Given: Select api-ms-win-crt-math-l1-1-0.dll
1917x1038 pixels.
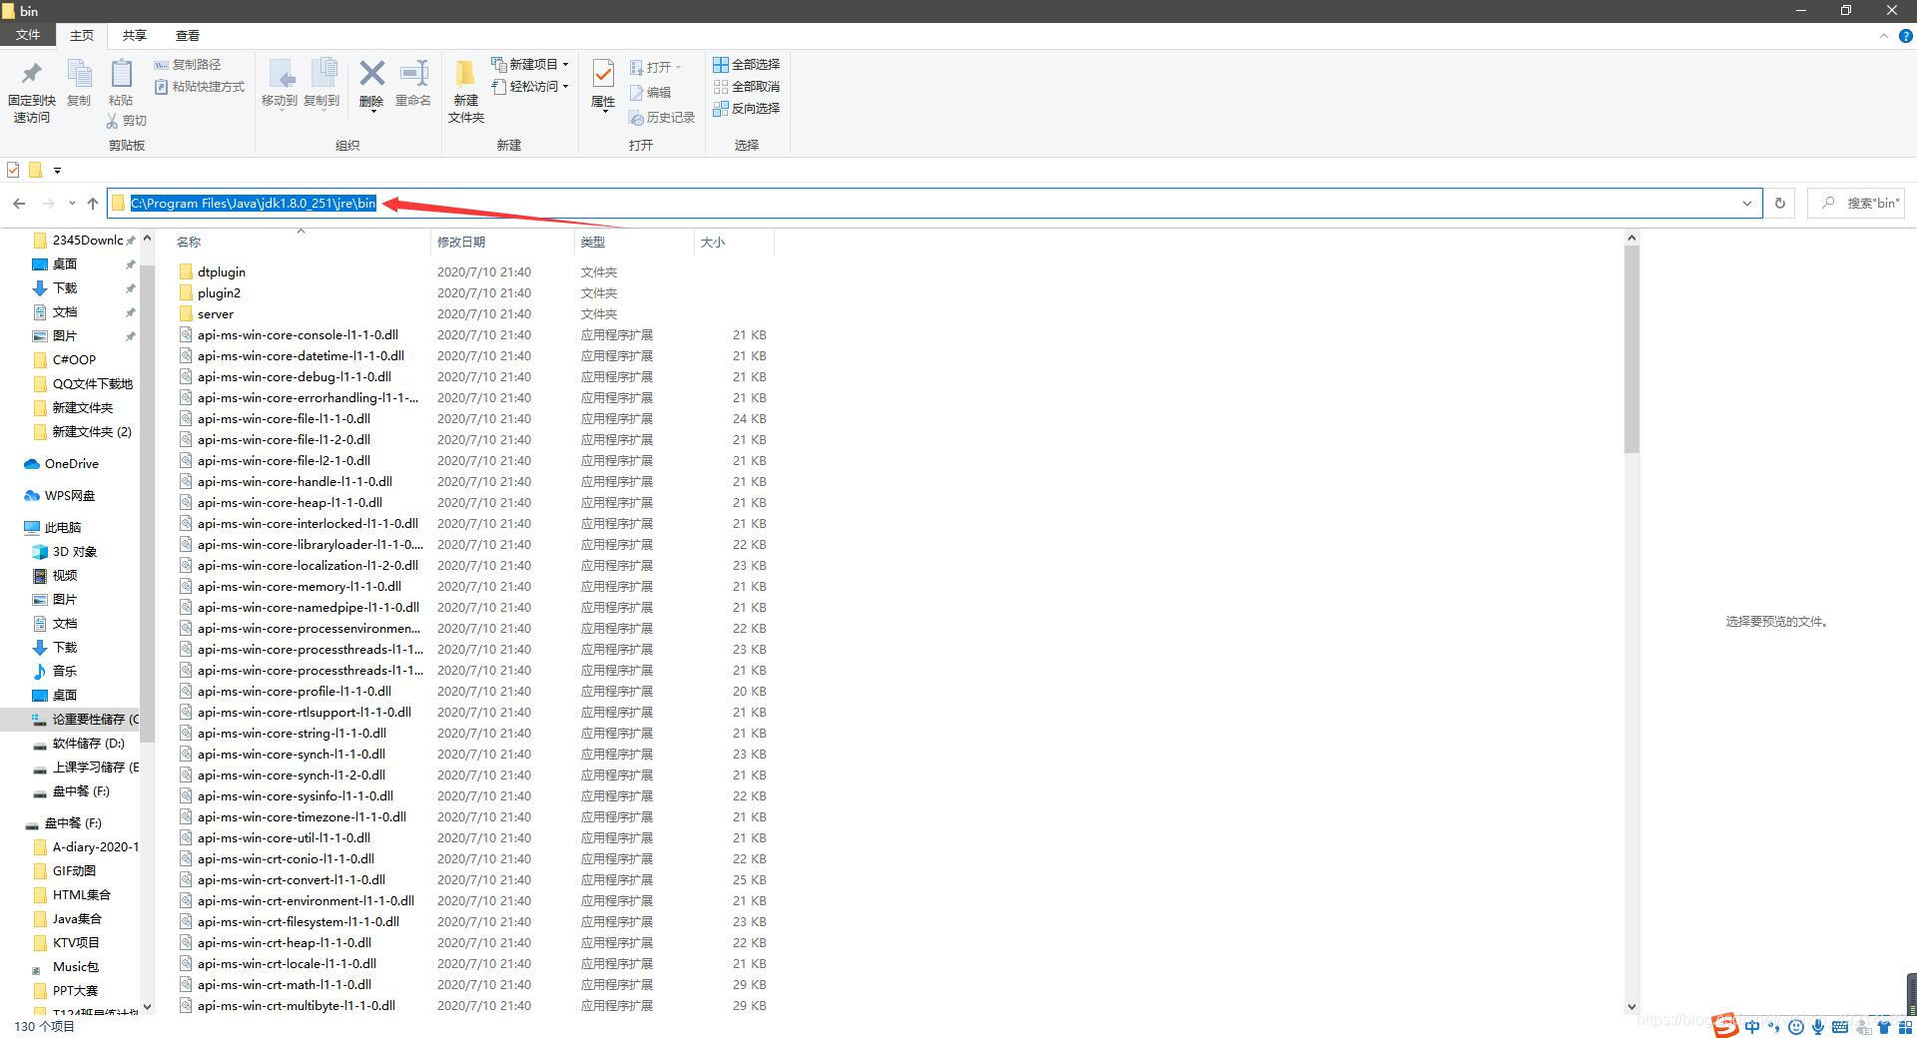Looking at the screenshot, I should point(285,984).
